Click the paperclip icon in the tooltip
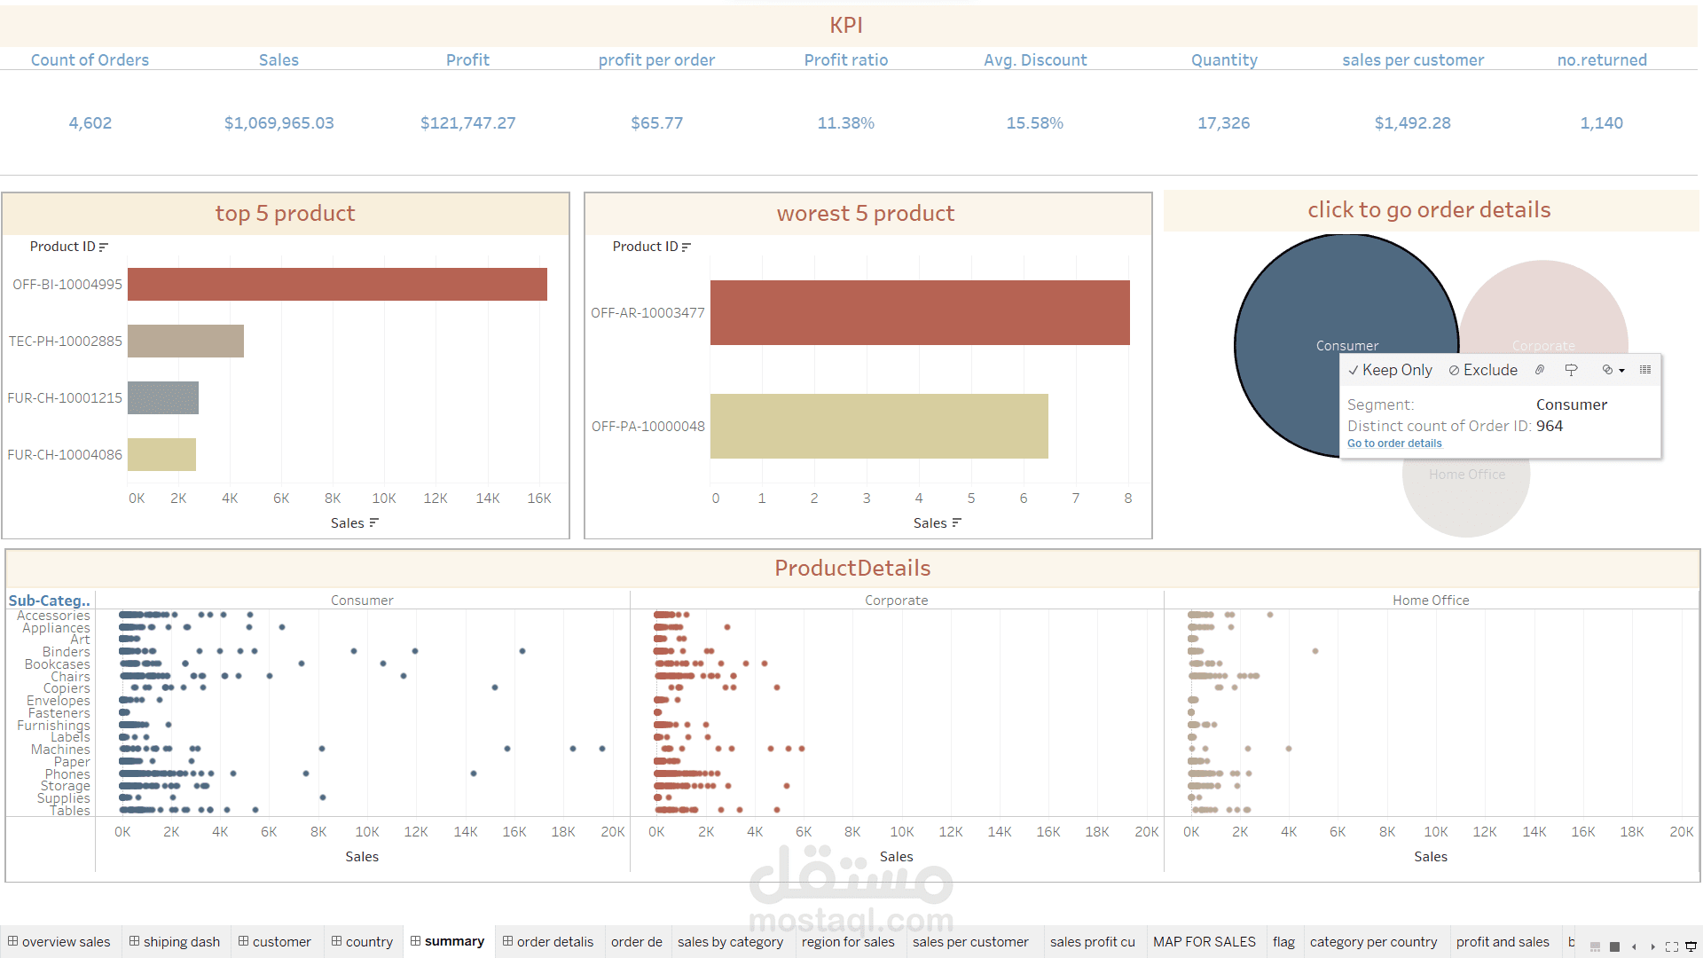This screenshot has width=1703, height=958. coord(1540,370)
